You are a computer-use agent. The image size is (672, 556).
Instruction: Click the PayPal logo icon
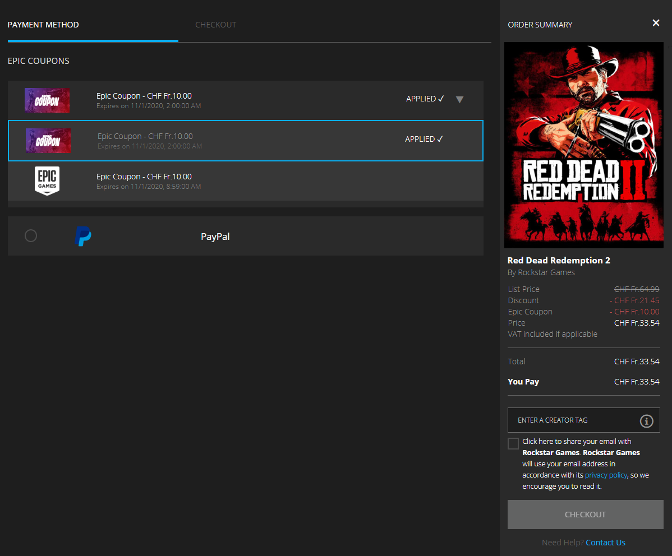(x=82, y=236)
